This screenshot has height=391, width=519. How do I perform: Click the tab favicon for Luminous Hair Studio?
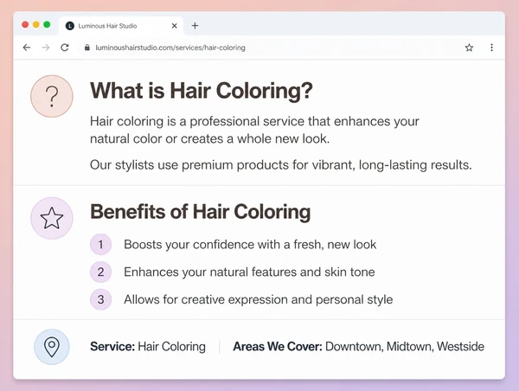(70, 26)
